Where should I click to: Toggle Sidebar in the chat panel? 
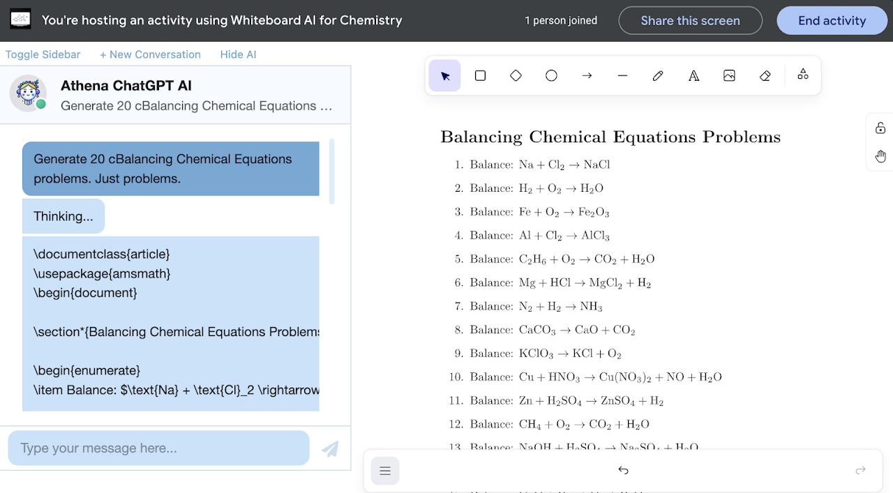click(43, 54)
